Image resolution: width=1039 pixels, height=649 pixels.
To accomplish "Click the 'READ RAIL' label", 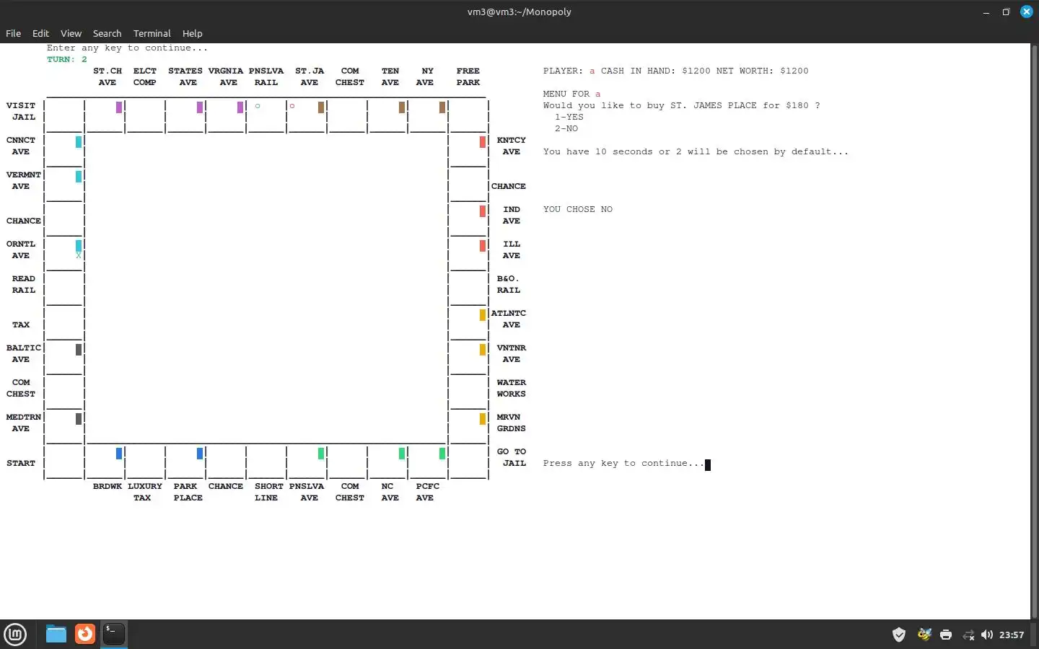I will 24,284.
